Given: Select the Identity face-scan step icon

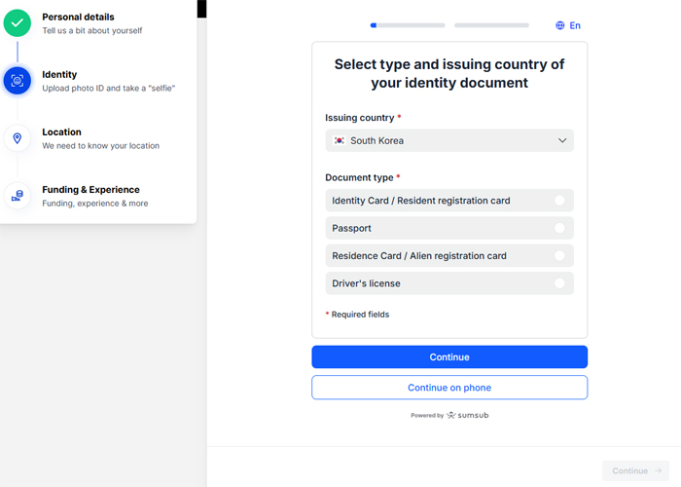Looking at the screenshot, I should point(18,81).
